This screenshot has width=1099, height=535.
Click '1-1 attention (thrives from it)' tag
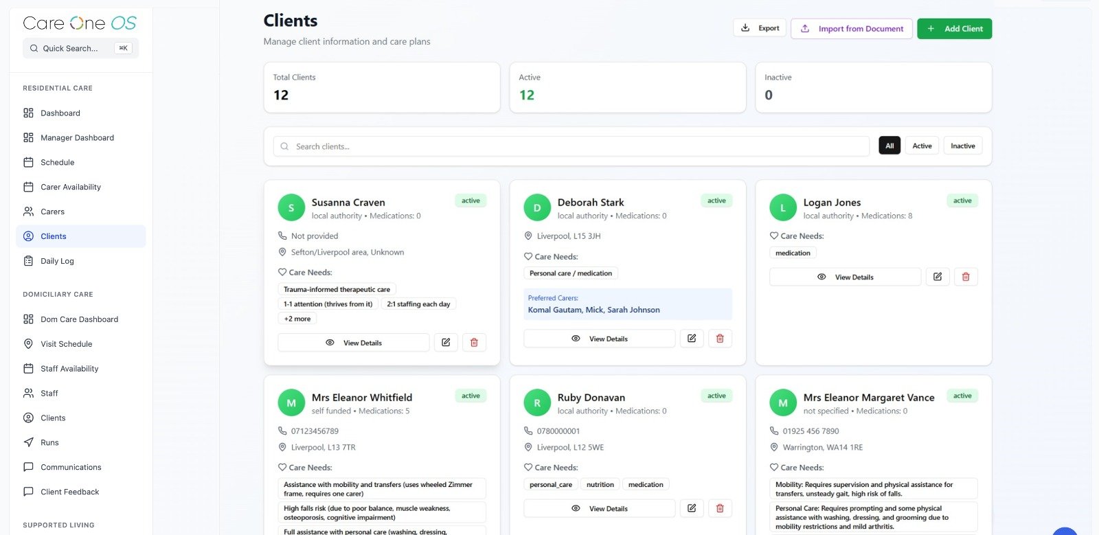(x=328, y=304)
